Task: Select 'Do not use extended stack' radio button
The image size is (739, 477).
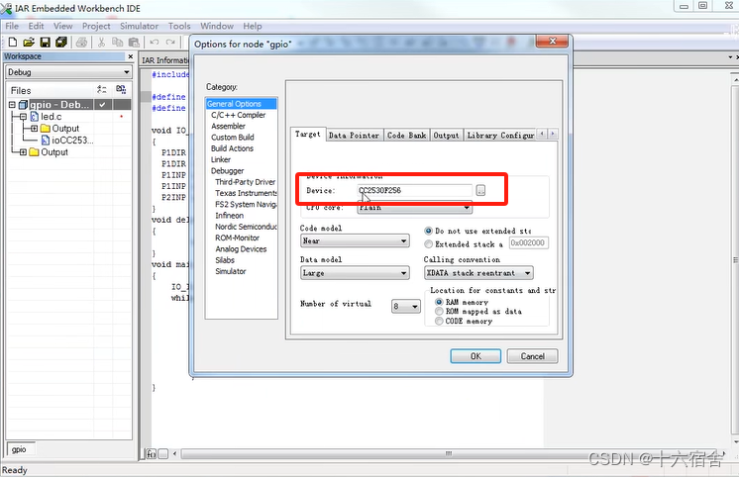Action: 428,231
